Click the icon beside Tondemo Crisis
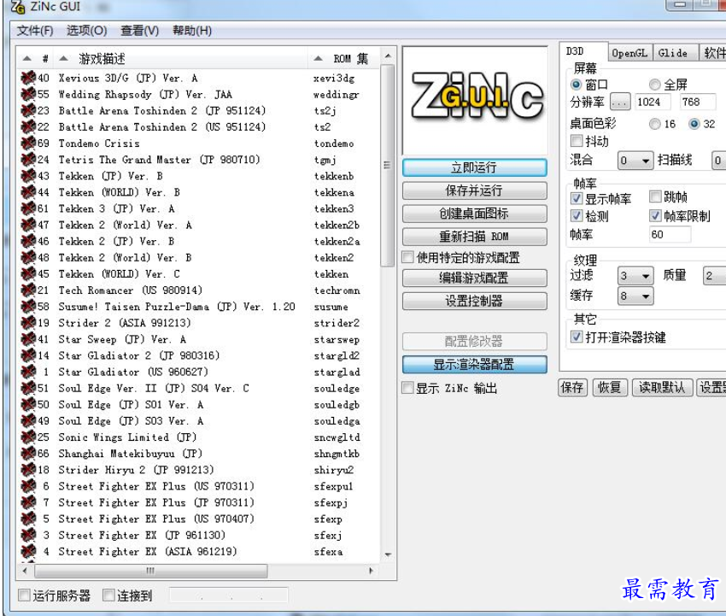 [28, 144]
